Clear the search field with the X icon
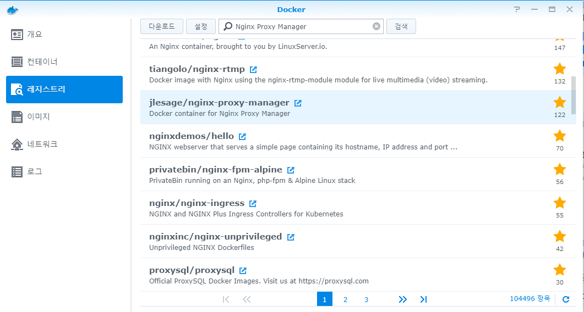The image size is (584, 312). pyautogui.click(x=376, y=26)
